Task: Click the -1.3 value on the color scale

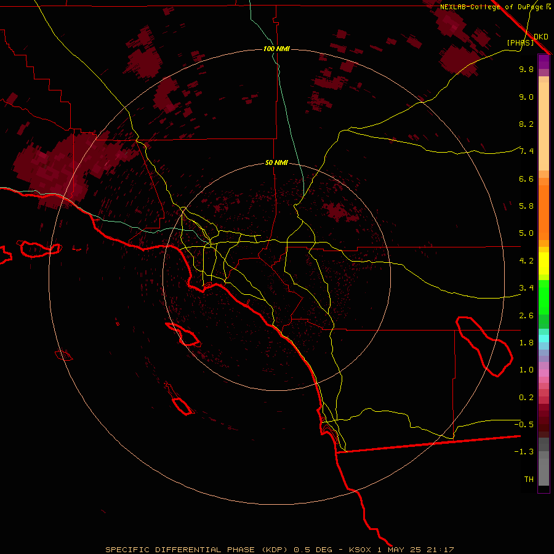Action: [524, 452]
